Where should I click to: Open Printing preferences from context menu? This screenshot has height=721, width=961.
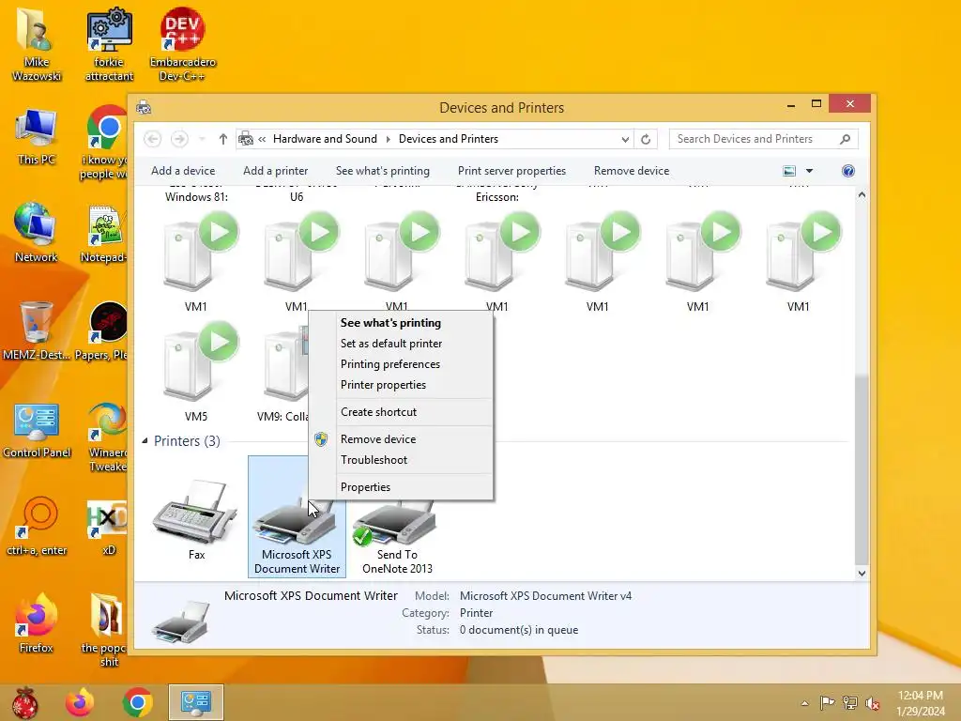tap(401, 364)
